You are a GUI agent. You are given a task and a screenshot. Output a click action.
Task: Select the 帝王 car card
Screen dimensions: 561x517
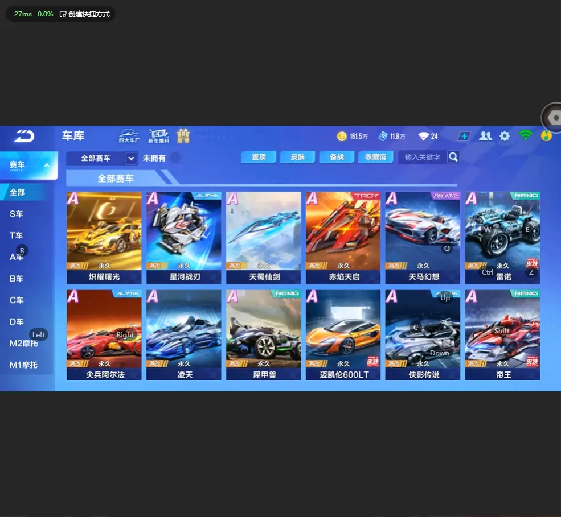pyautogui.click(x=503, y=335)
